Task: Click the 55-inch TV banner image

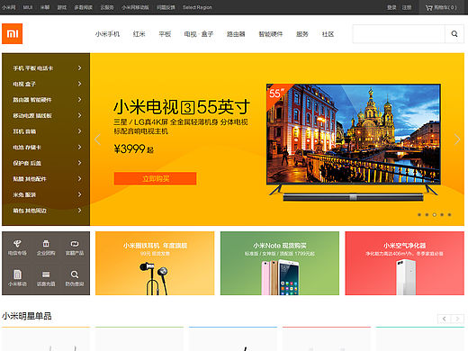Action: (354, 141)
